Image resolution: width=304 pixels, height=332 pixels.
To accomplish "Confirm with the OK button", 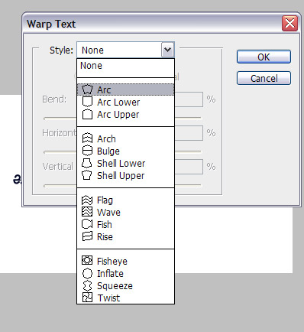I will coord(264,57).
